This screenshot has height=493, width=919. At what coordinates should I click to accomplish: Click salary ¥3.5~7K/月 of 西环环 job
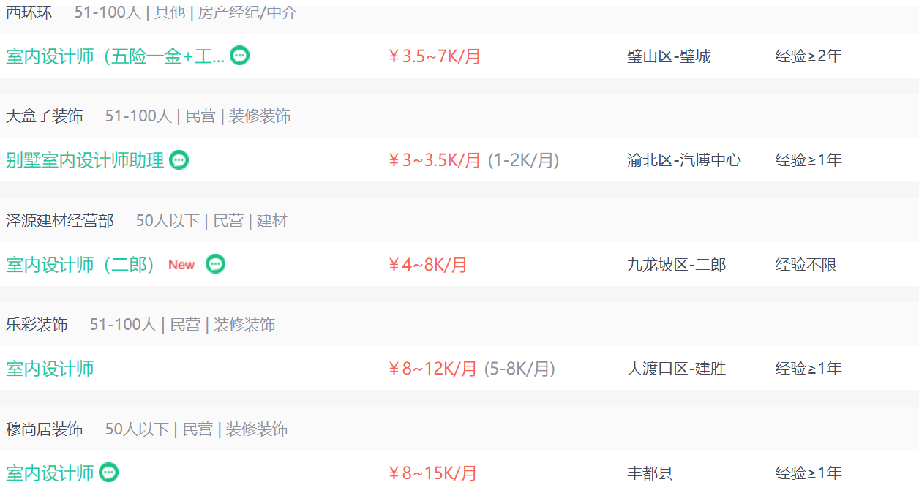(x=435, y=56)
